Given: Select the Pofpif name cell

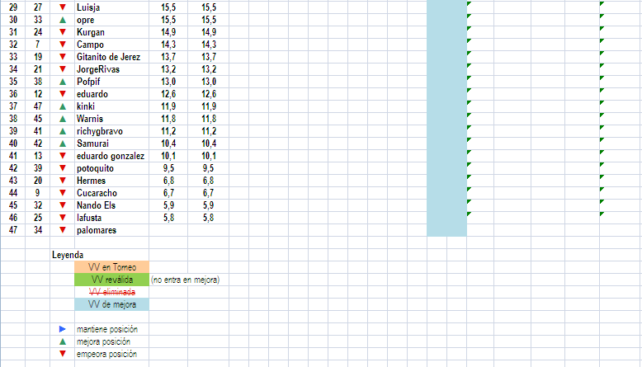Looking at the screenshot, I should coord(111,82).
